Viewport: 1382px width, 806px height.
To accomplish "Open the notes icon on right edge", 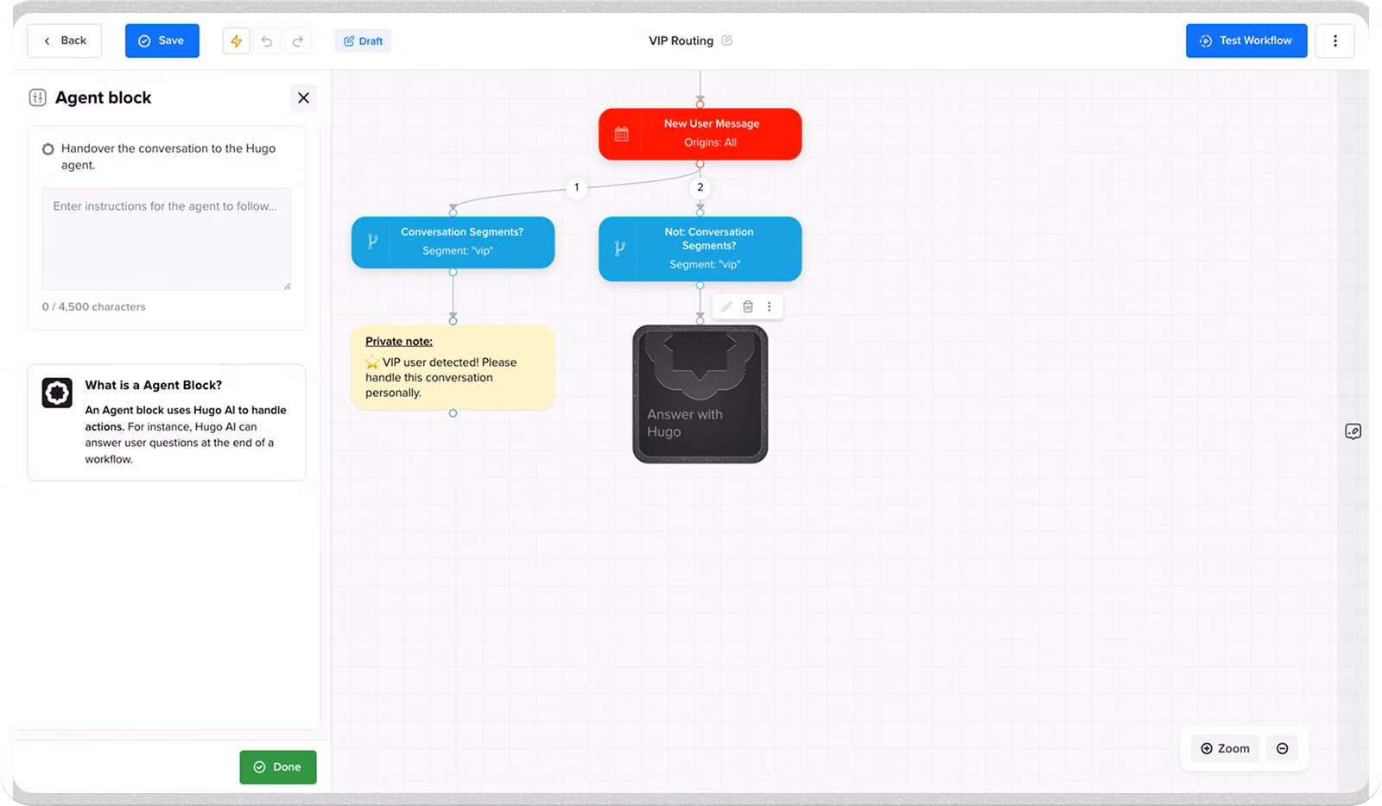I will [x=1353, y=431].
